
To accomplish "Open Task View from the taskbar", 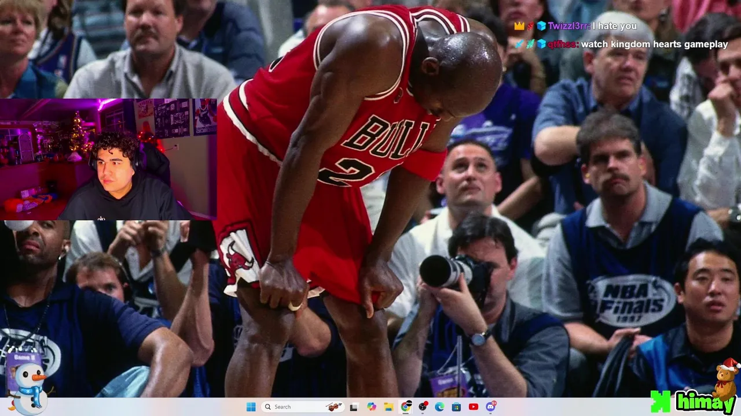I will (x=354, y=407).
